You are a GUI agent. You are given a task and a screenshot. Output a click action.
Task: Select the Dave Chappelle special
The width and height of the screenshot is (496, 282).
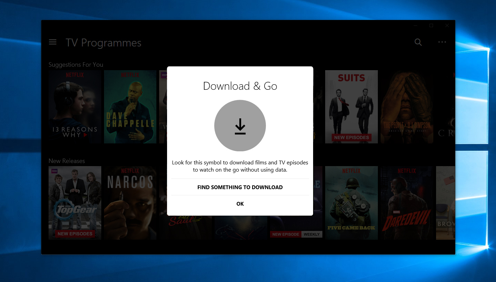(130, 107)
